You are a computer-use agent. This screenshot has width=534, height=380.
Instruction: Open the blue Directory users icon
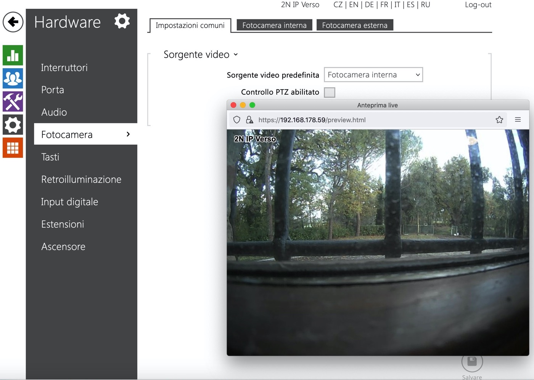click(13, 78)
